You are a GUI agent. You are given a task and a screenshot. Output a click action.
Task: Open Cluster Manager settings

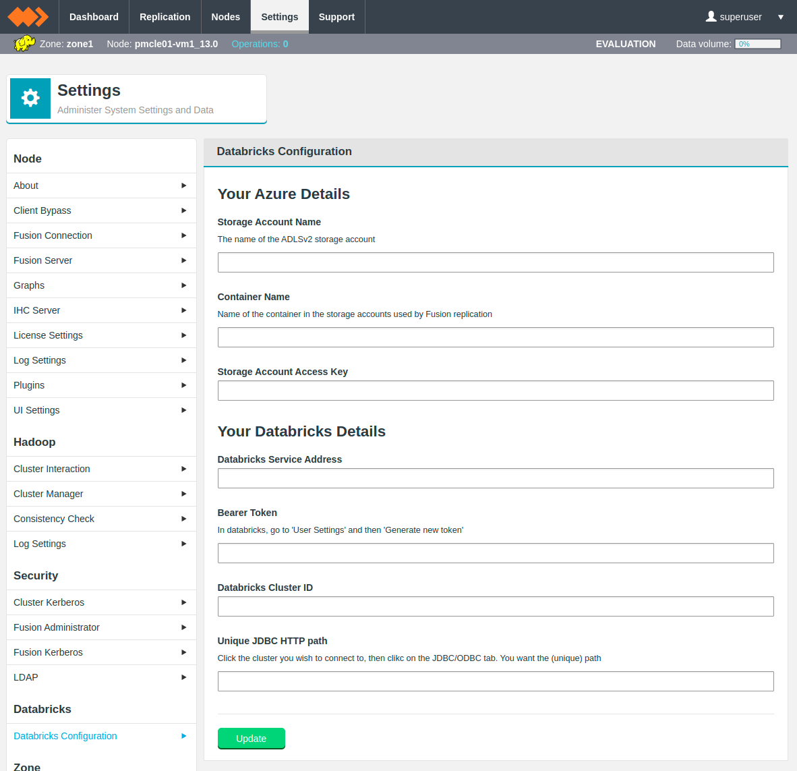click(101, 494)
